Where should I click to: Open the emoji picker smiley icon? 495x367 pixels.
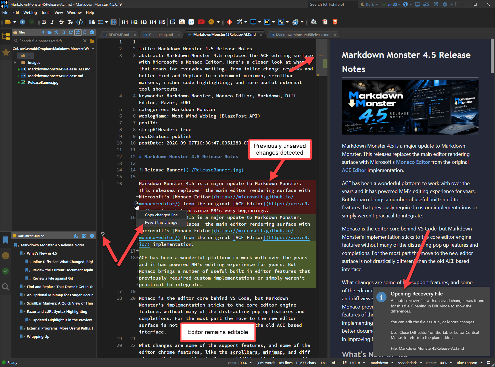[211, 22]
